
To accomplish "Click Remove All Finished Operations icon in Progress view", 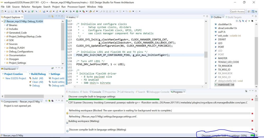I will point(246,91).
